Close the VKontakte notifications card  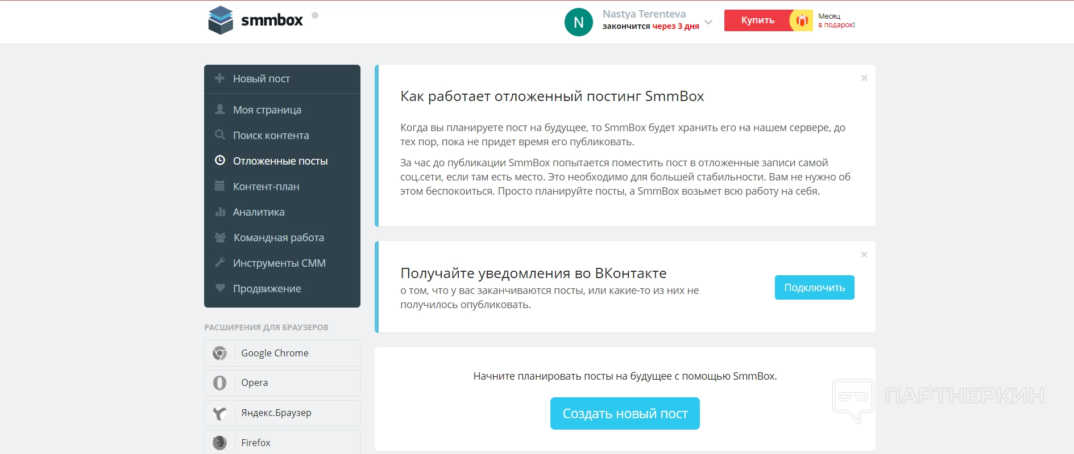[x=864, y=254]
